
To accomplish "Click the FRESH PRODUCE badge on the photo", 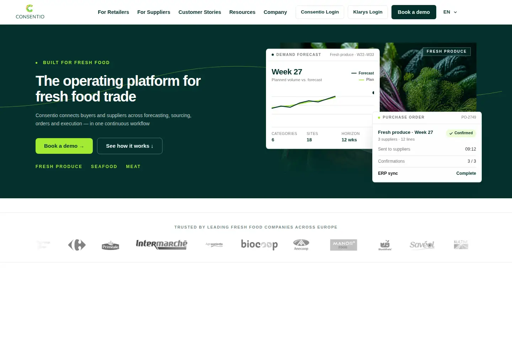I will pyautogui.click(x=447, y=52).
